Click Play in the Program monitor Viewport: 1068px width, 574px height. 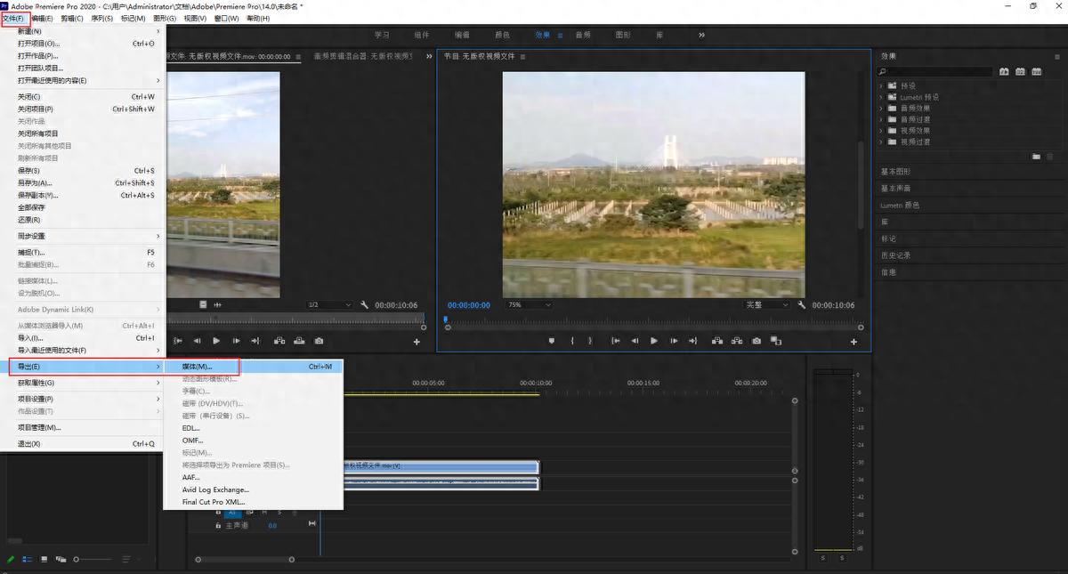coord(654,341)
